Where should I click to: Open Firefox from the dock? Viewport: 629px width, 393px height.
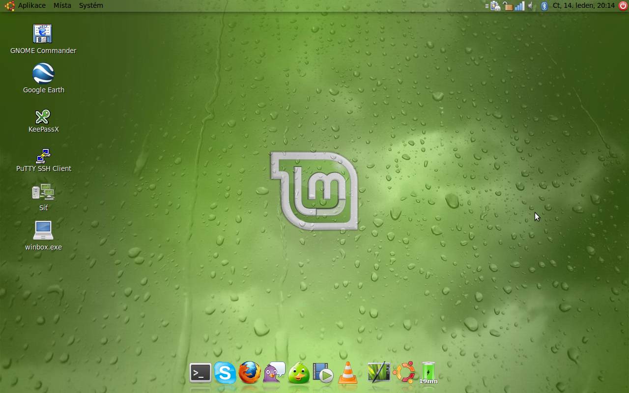point(250,373)
